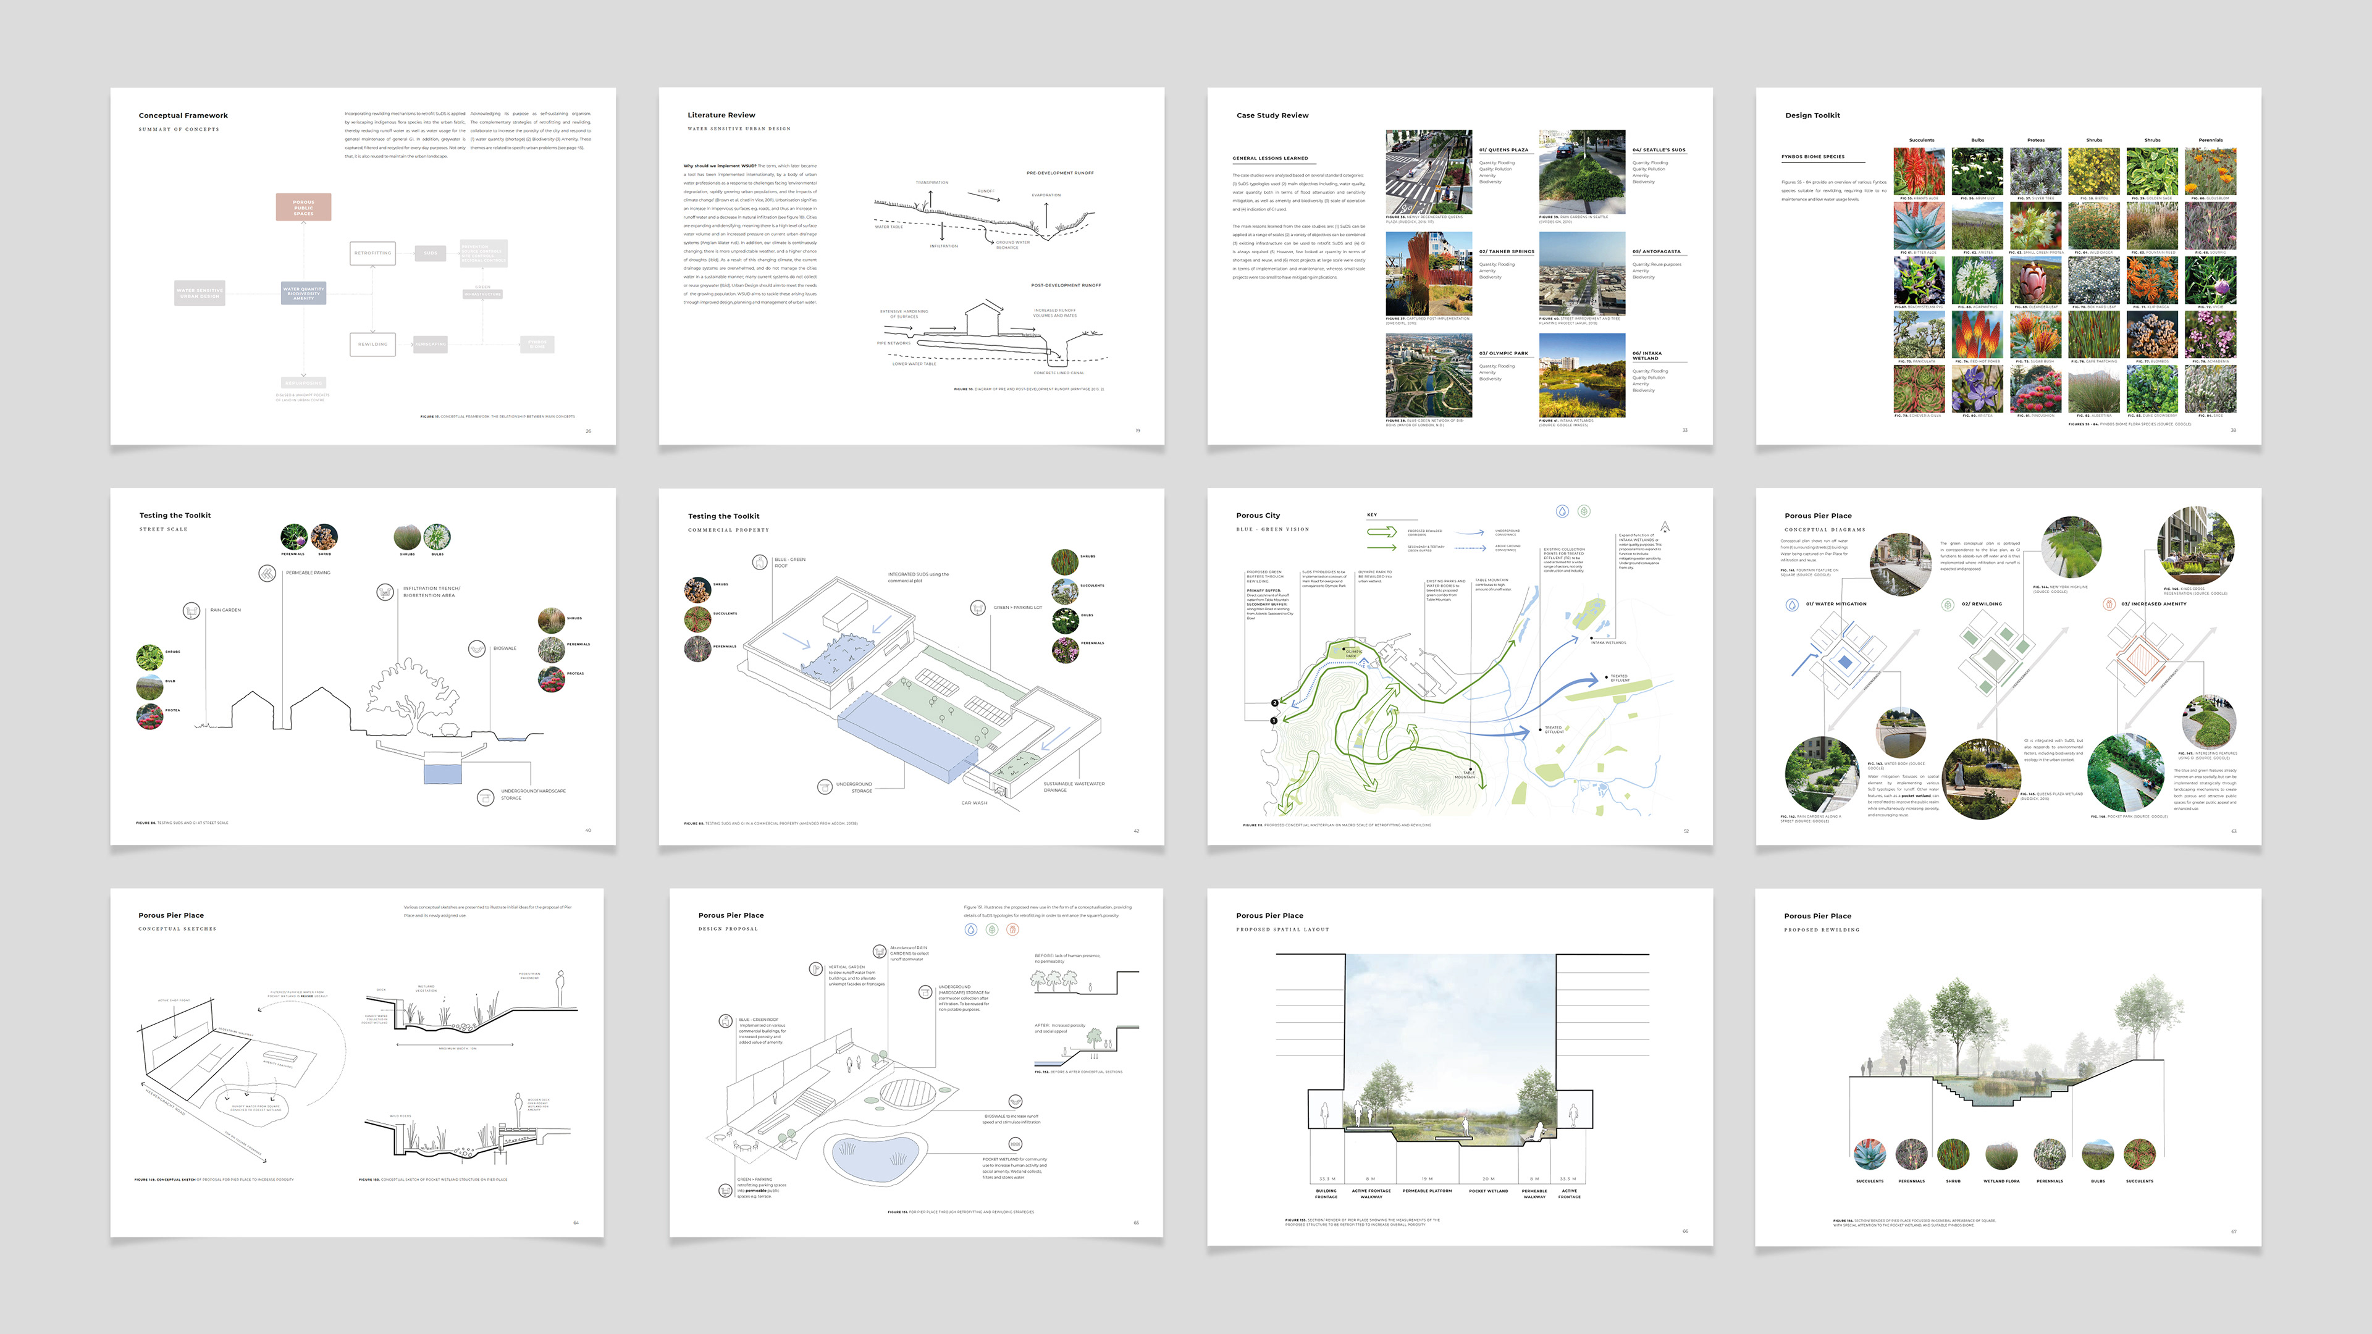The height and width of the screenshot is (1334, 2372).
Task: Click the Green > Parking icon on Design Proposal page
Action: [725, 1190]
